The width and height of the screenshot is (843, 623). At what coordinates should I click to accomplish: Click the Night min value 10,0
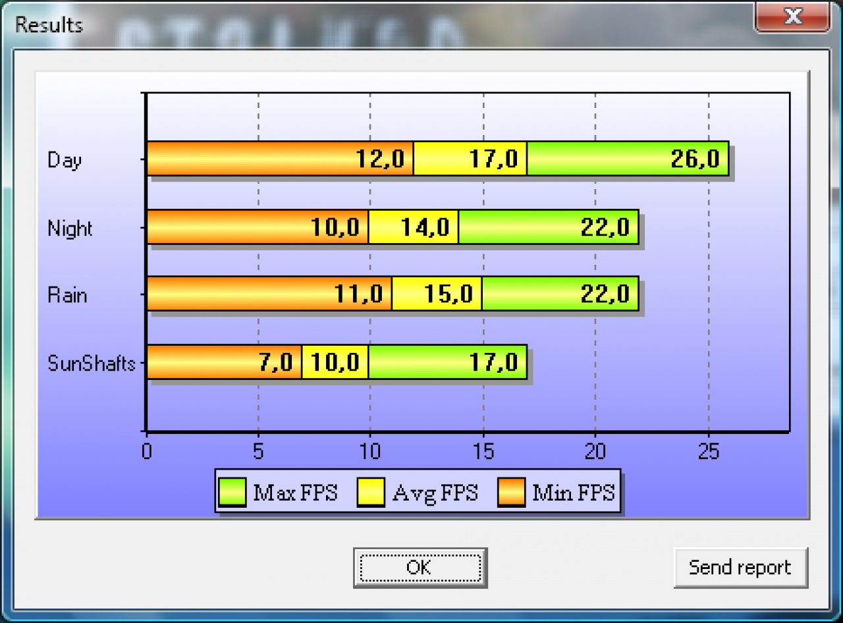(x=335, y=227)
